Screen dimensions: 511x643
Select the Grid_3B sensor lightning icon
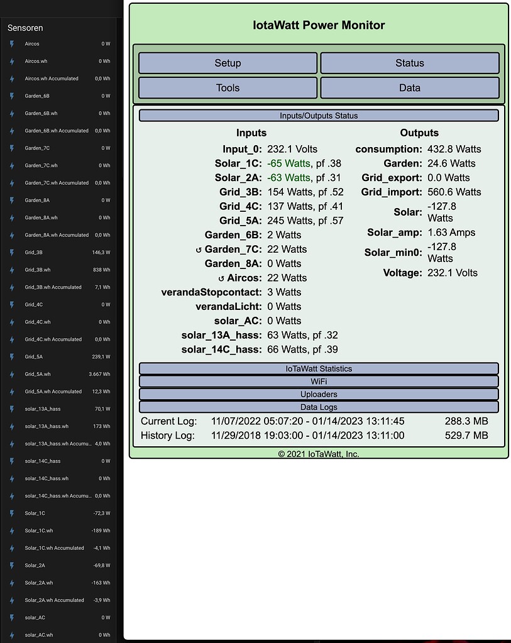[x=12, y=253]
